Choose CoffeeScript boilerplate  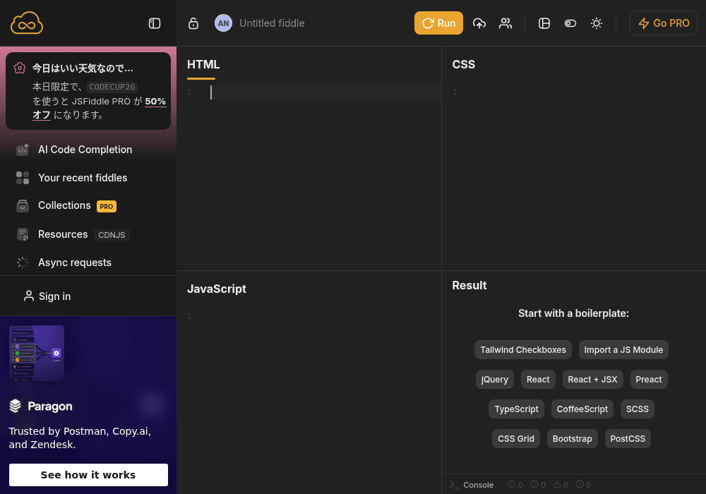pyautogui.click(x=582, y=409)
